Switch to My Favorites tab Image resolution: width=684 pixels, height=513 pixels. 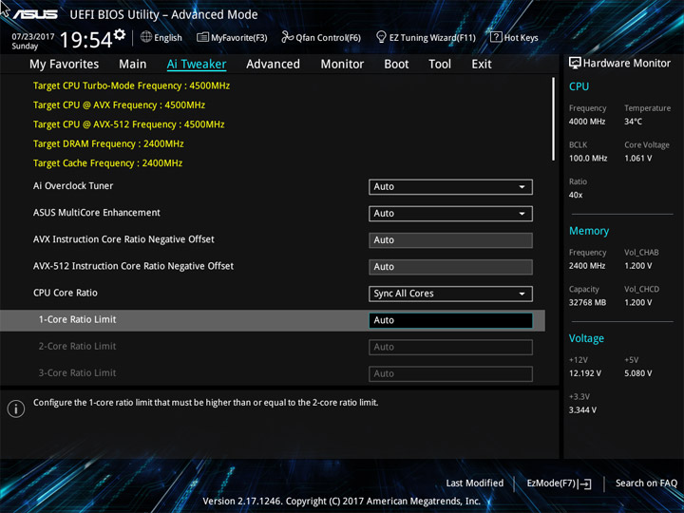65,65
